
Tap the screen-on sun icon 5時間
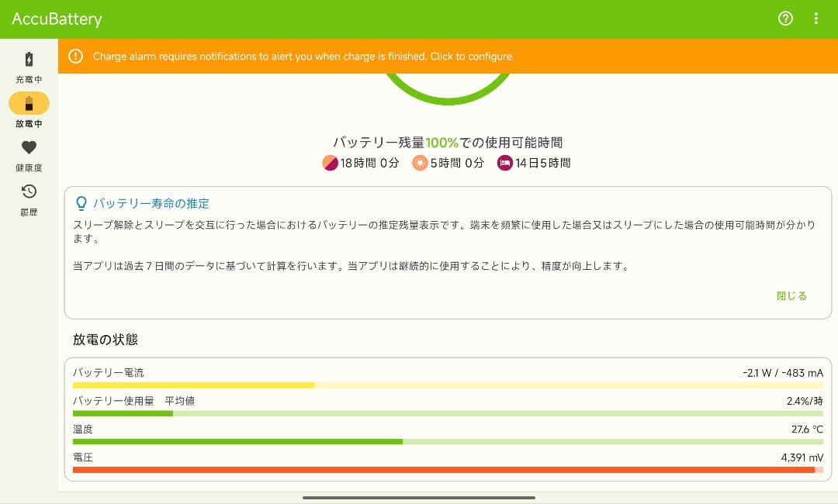420,163
